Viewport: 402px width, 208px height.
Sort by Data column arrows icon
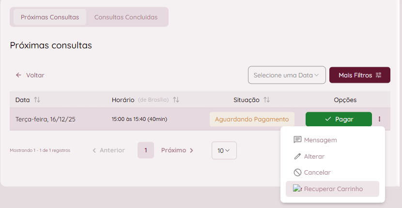[37, 100]
